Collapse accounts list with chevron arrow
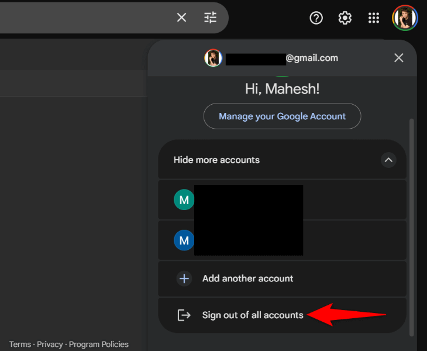The image size is (427, 351). coord(388,160)
